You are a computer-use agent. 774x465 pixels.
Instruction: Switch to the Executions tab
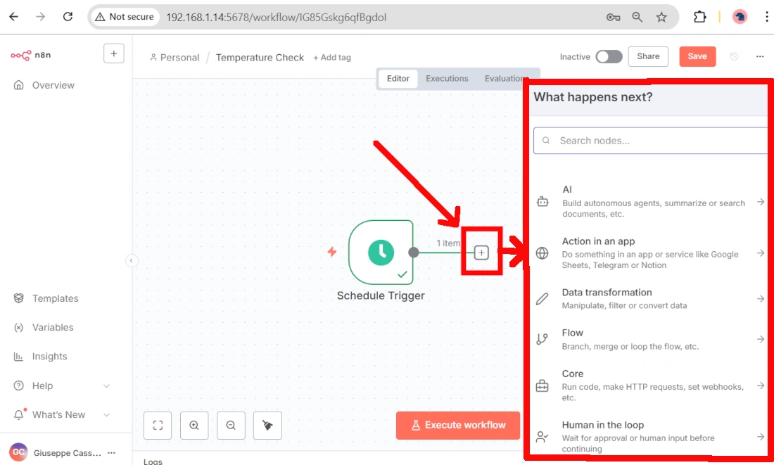tap(447, 79)
